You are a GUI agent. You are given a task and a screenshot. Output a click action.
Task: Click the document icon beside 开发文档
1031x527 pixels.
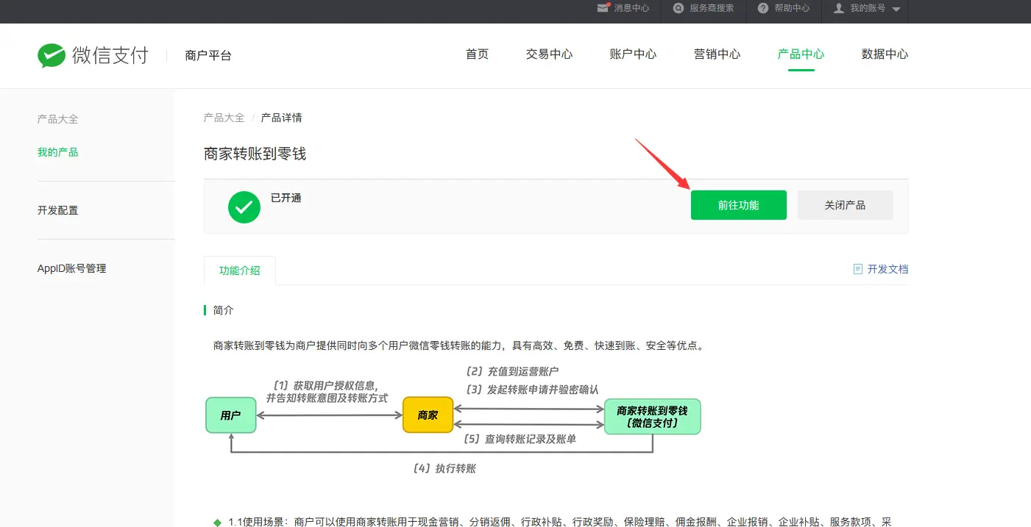pos(857,269)
